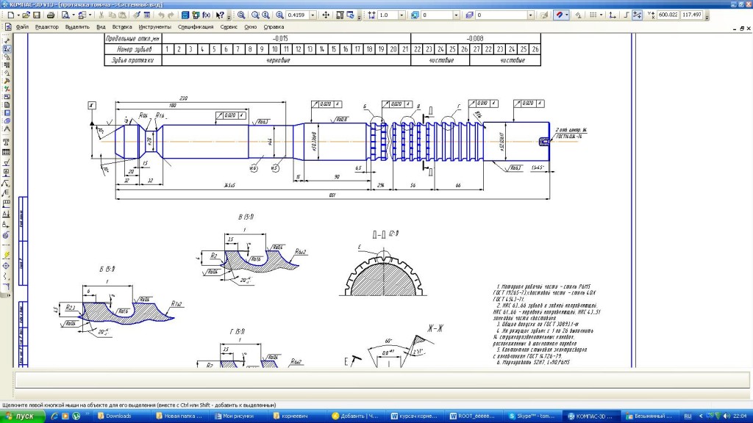The width and height of the screenshot is (753, 423).
Task: Select the table tool on left panel
Action: click(6, 152)
